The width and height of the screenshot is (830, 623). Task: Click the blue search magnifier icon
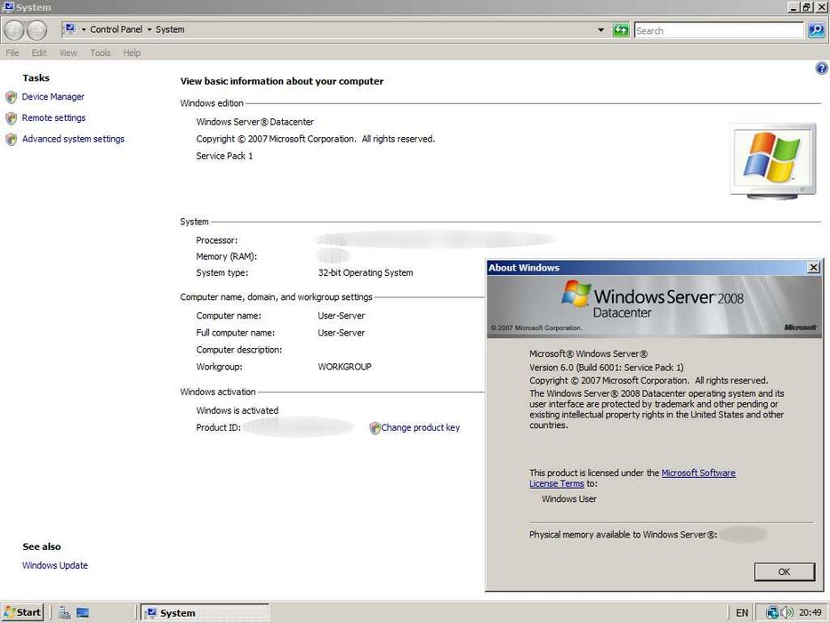point(816,30)
